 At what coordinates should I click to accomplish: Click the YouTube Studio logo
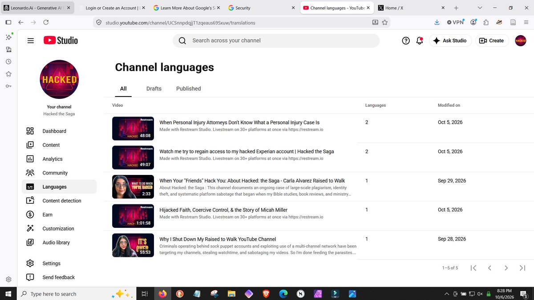[x=61, y=41]
